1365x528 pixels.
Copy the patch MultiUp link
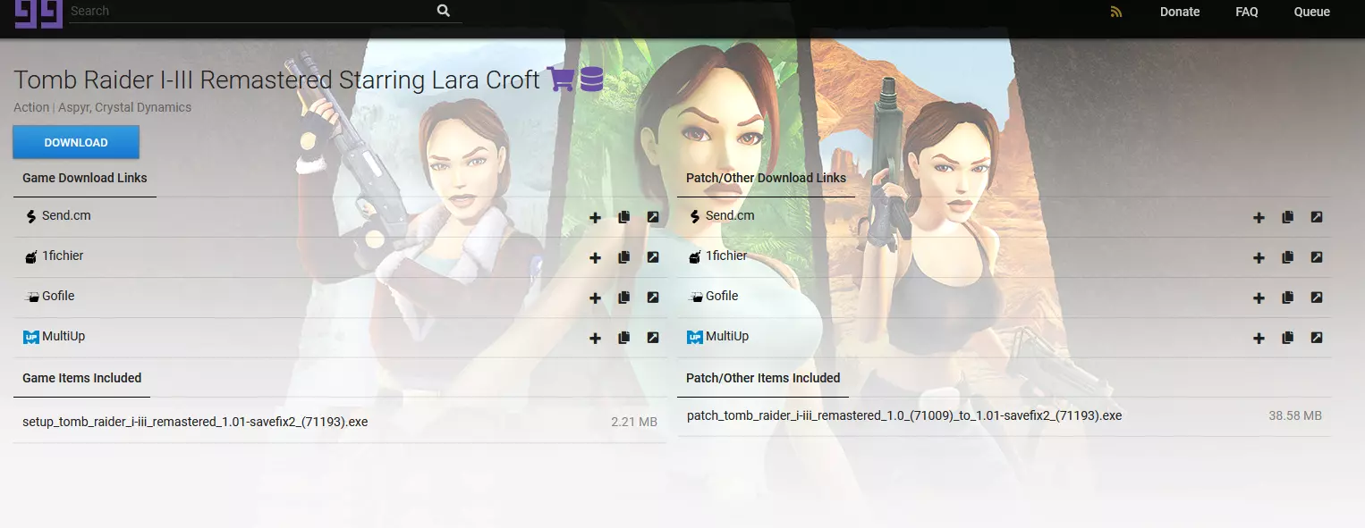pos(1288,338)
